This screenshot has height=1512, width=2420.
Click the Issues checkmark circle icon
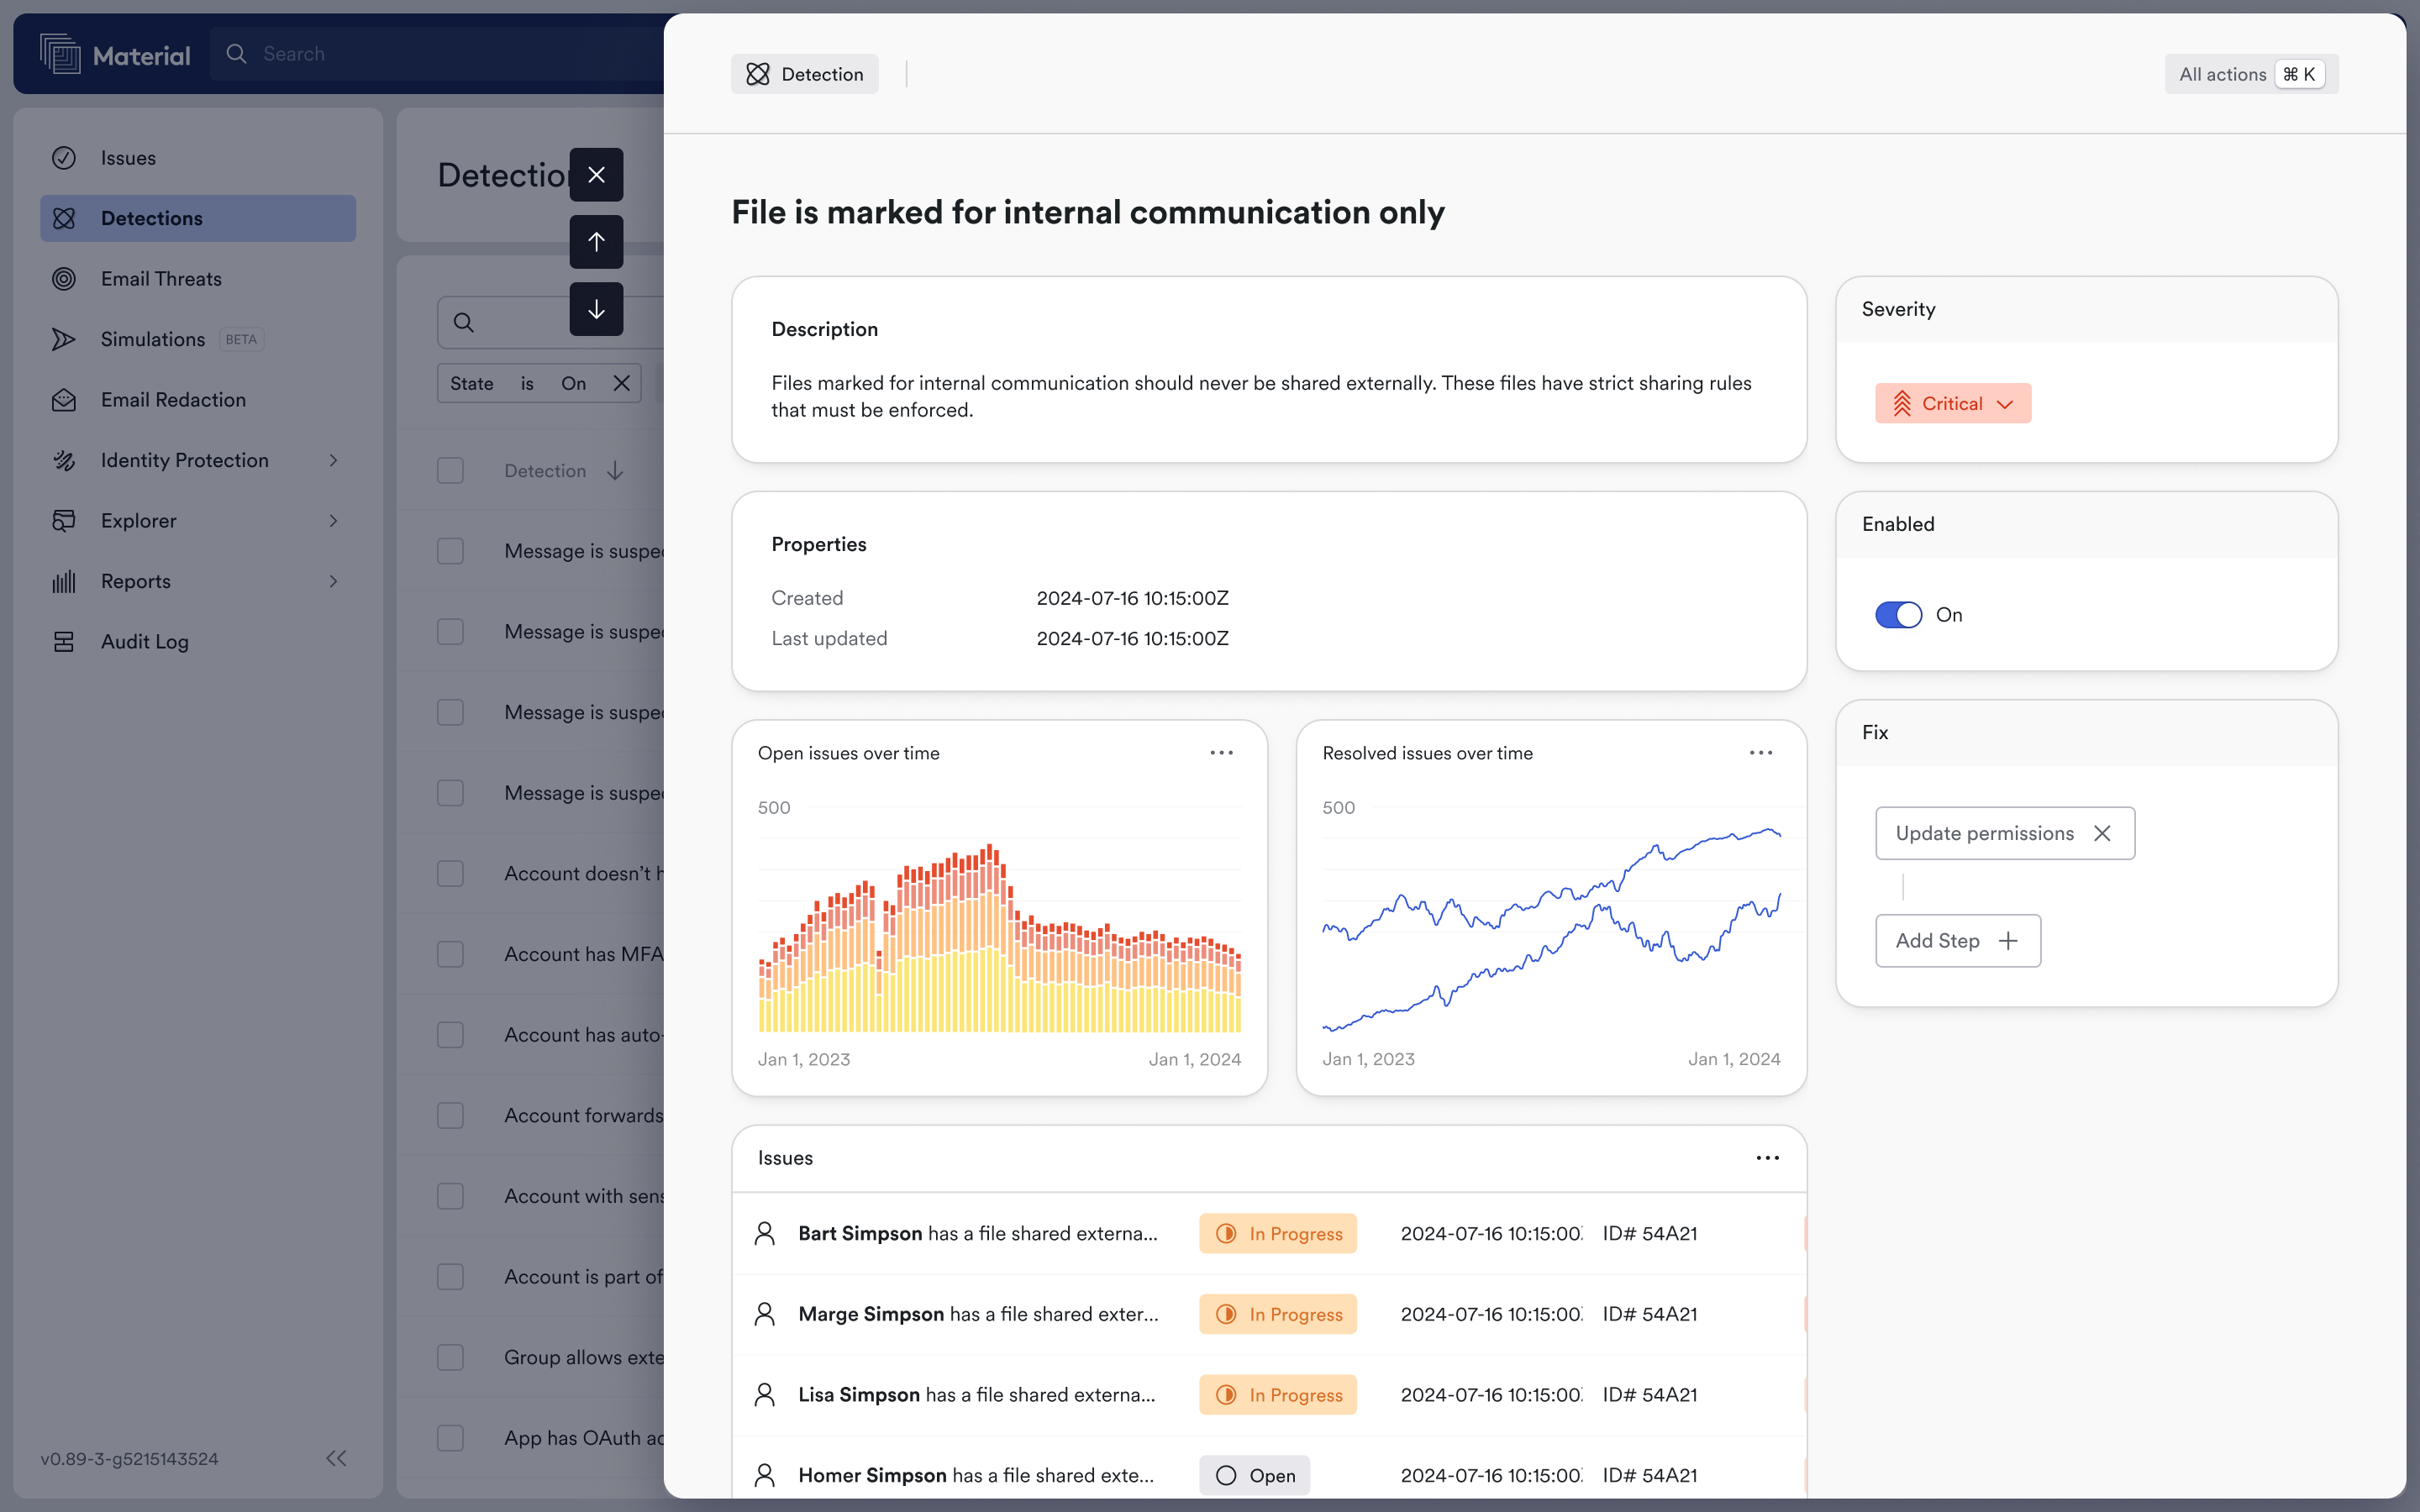tap(64, 158)
